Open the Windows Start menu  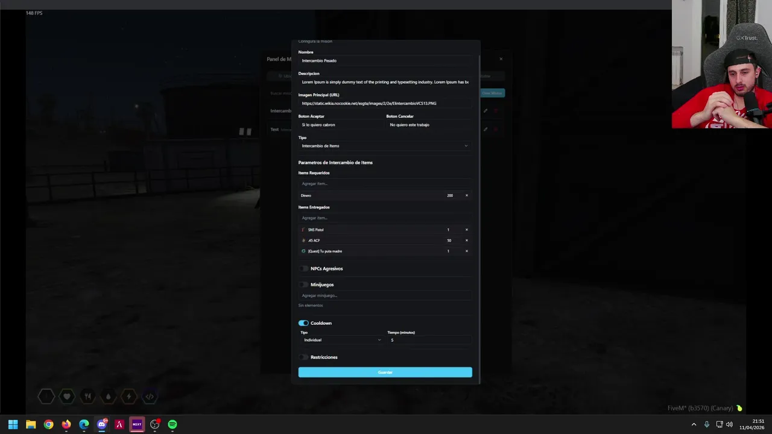point(13,424)
